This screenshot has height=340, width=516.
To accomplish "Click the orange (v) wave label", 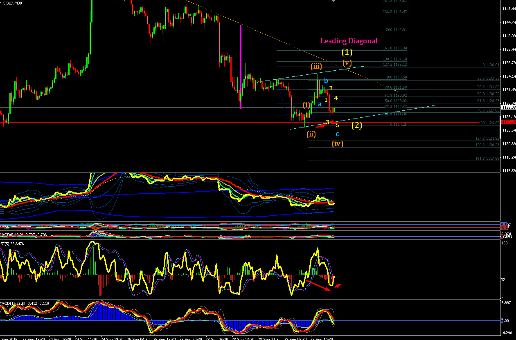I will pyautogui.click(x=347, y=63).
